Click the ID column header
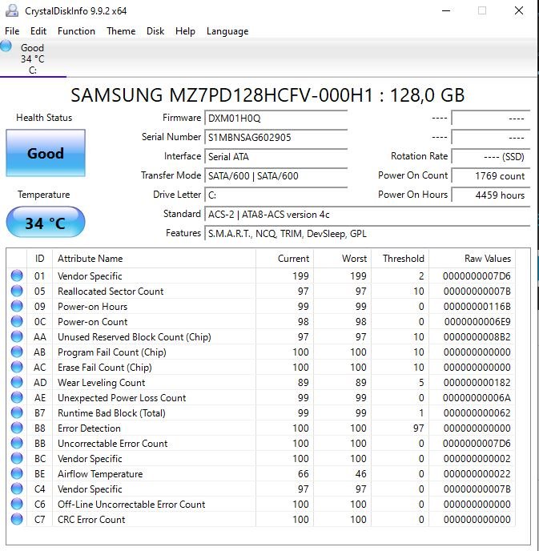 [x=39, y=259]
